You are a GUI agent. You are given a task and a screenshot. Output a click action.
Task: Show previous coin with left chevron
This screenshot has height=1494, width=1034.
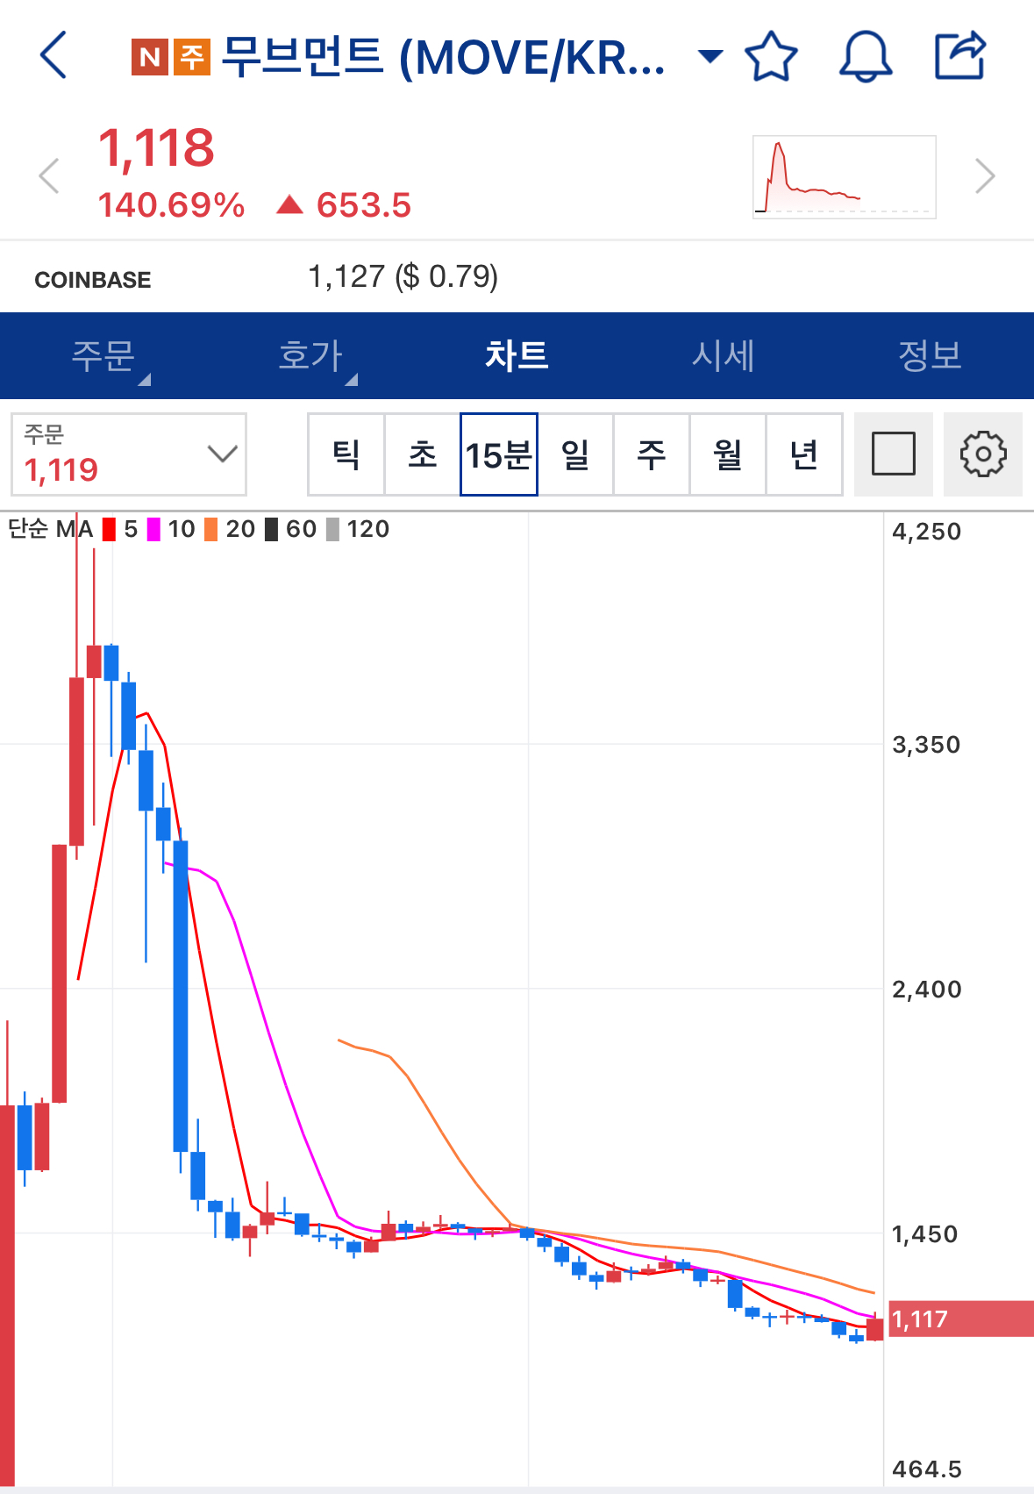click(49, 176)
